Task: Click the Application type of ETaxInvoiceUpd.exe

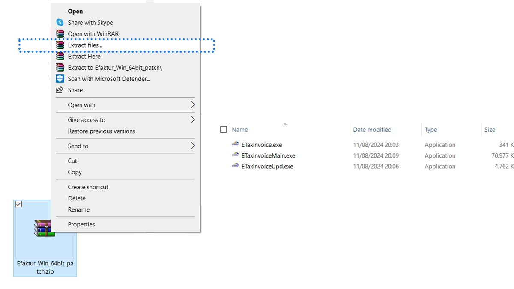Action: tap(440, 166)
